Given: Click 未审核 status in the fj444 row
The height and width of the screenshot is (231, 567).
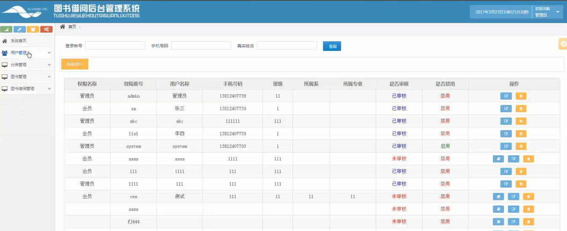Looking at the screenshot, I should [399, 222].
